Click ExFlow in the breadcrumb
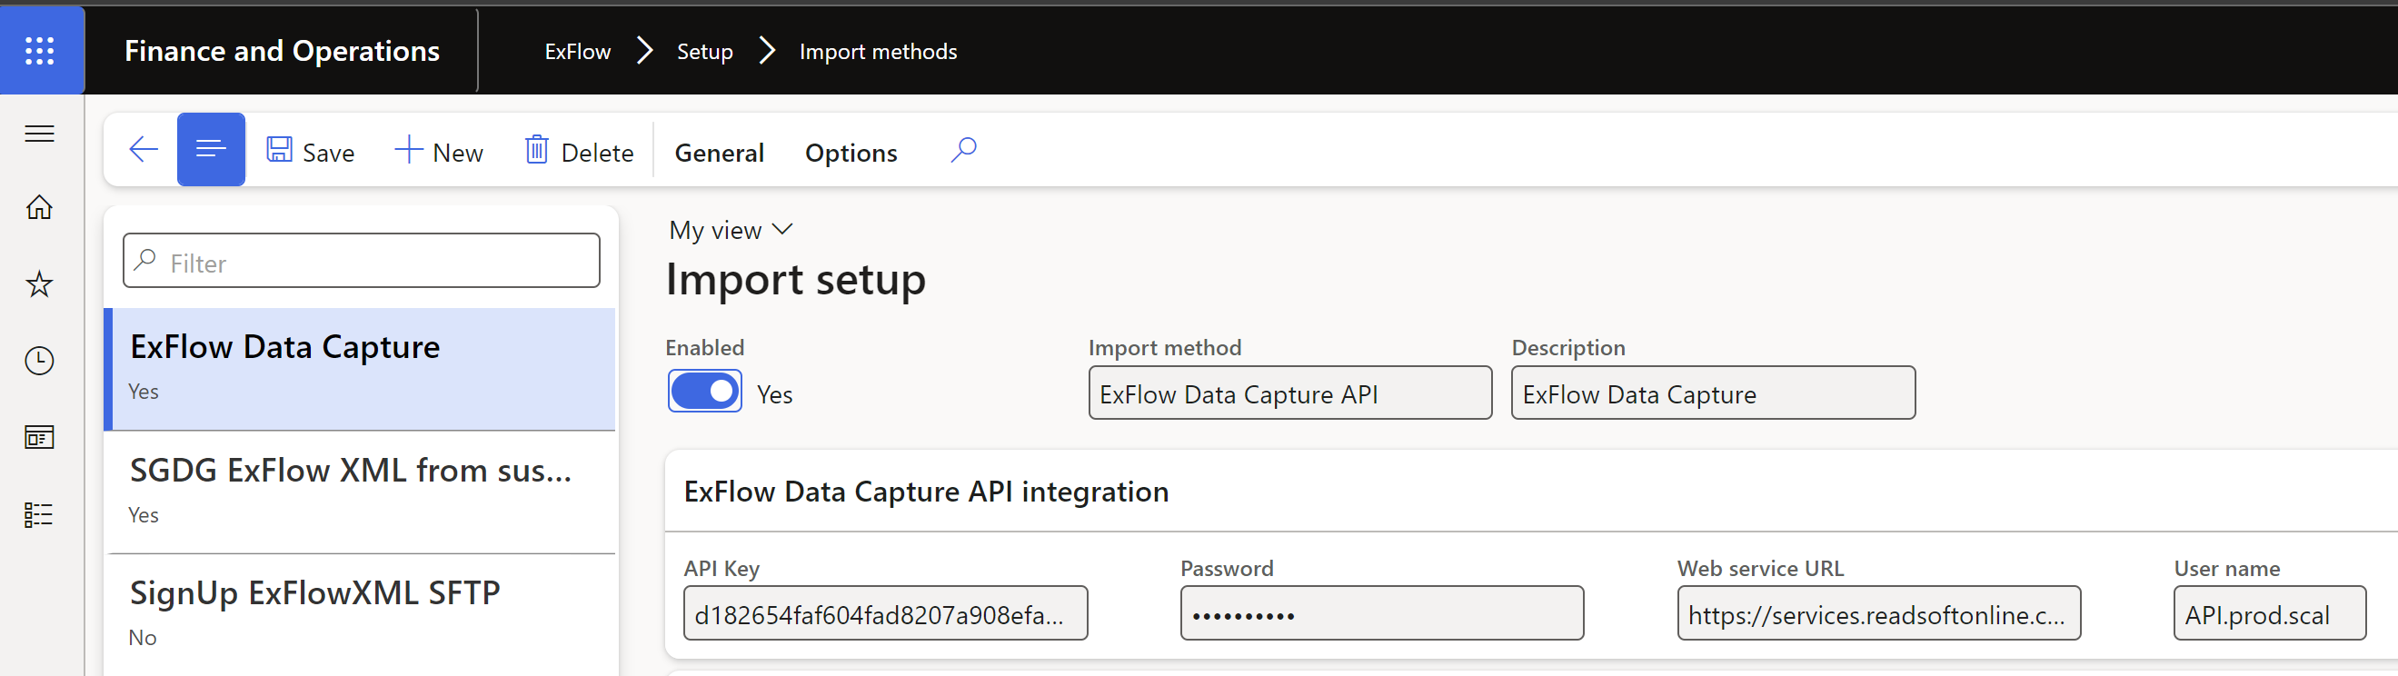This screenshot has height=676, width=2398. (577, 51)
